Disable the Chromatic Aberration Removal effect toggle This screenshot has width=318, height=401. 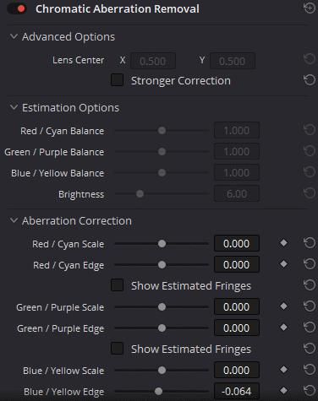pos(17,9)
